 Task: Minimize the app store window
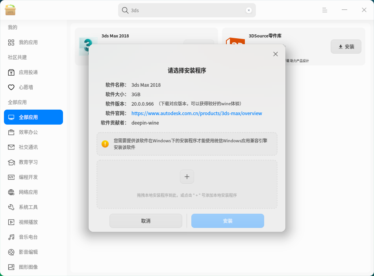point(344,10)
